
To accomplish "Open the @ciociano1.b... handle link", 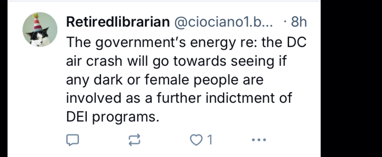I will coord(224,23).
